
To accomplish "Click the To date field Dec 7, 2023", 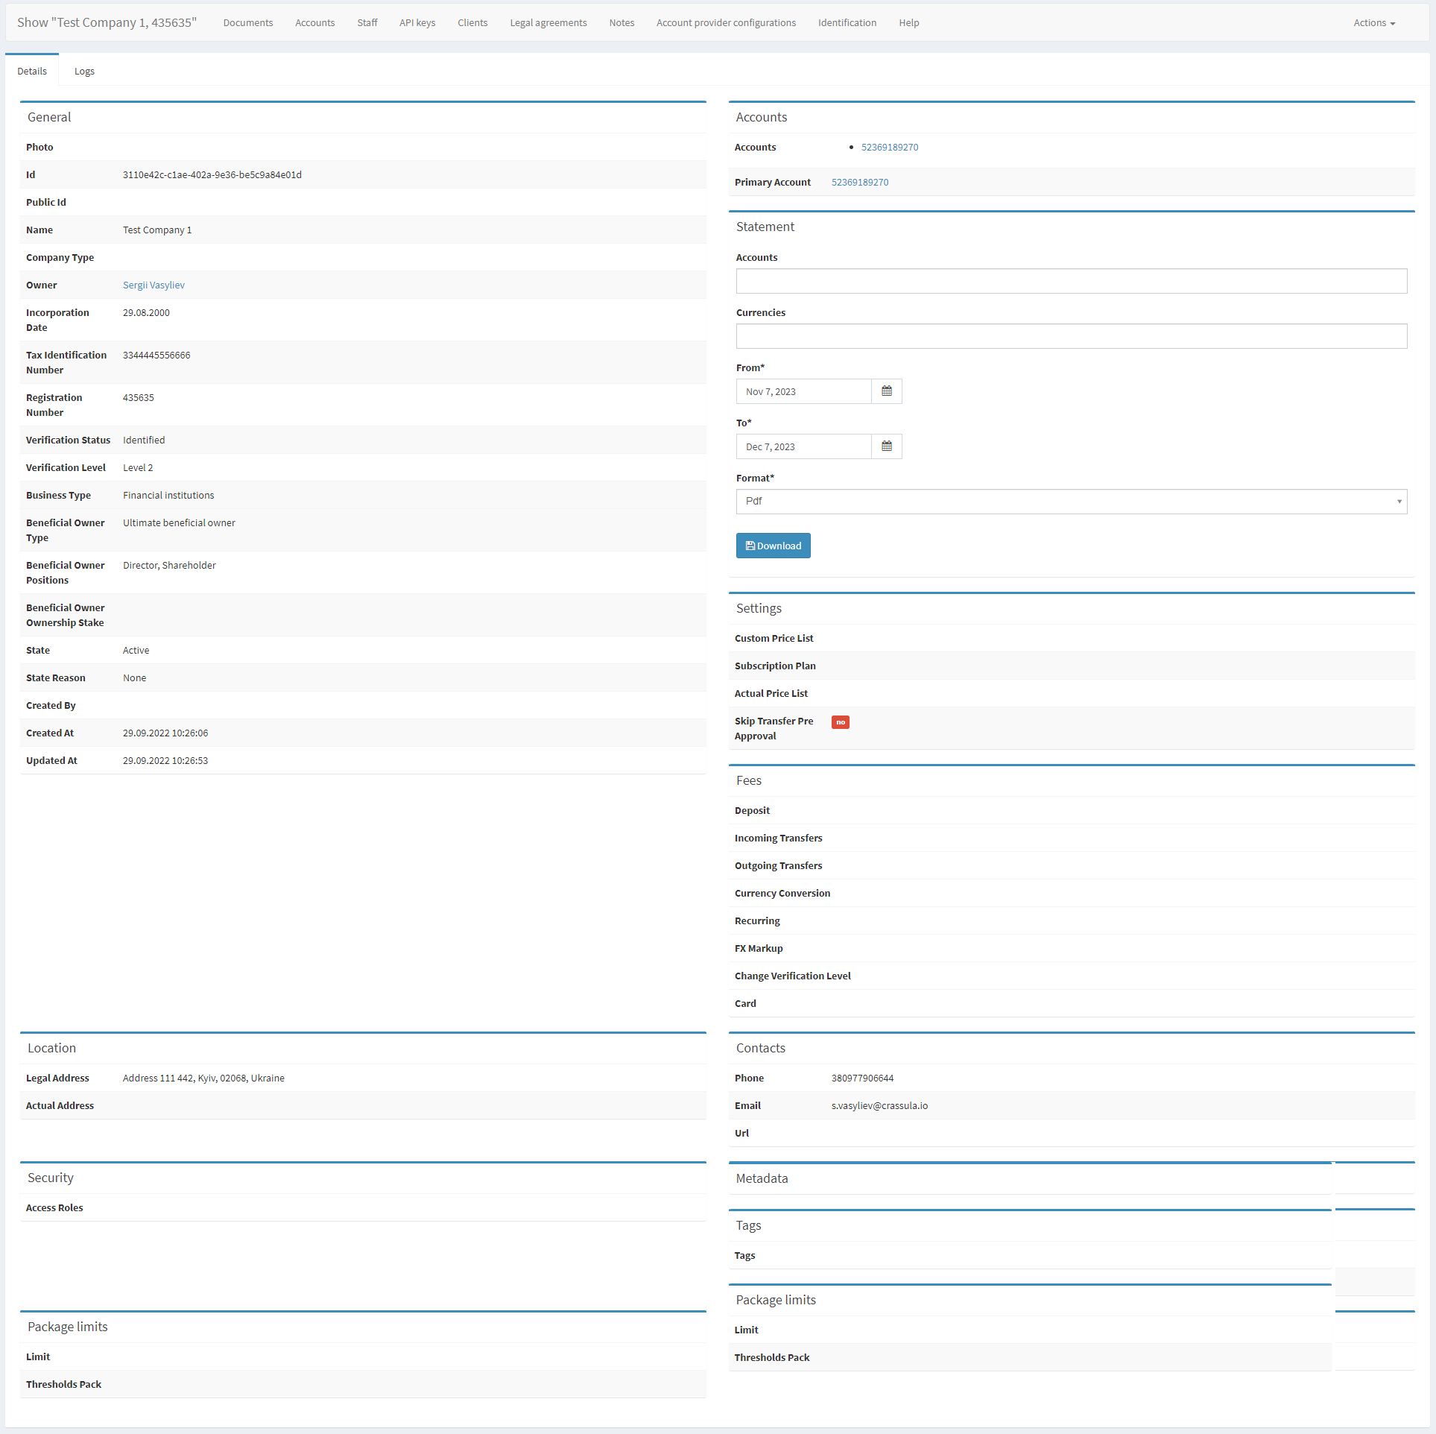I will coord(803,446).
